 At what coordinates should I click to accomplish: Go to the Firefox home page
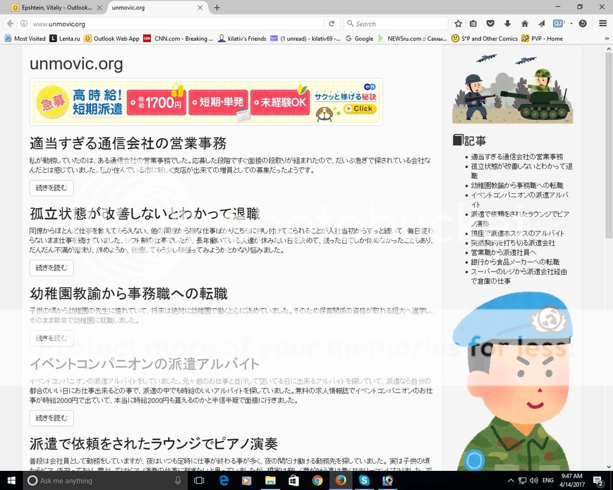(x=524, y=24)
